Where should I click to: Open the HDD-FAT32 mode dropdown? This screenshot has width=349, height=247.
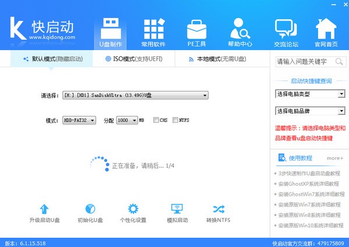(x=79, y=121)
